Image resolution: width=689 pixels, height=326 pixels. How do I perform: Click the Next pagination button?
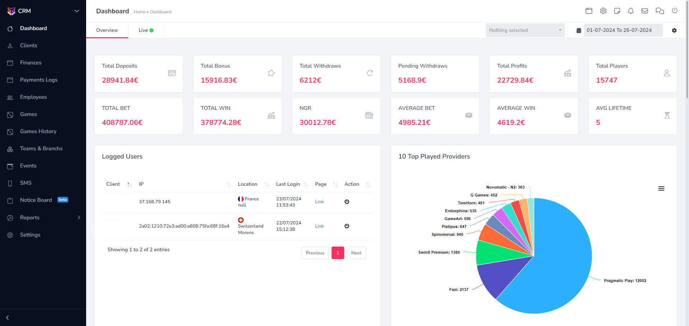click(356, 253)
